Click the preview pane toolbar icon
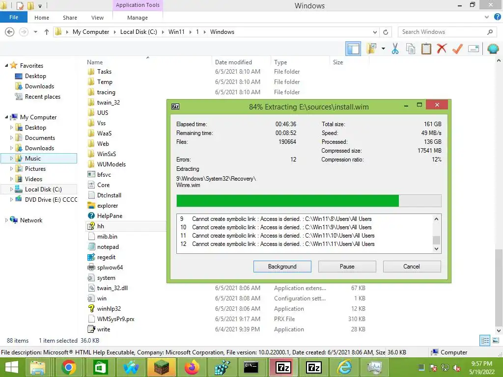Screen dimensions: 503x377 pyautogui.click(x=353, y=49)
